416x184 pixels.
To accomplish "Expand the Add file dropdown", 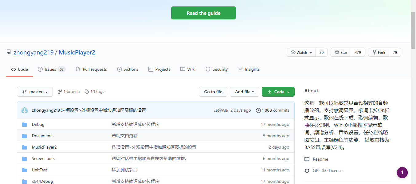I will tap(245, 92).
